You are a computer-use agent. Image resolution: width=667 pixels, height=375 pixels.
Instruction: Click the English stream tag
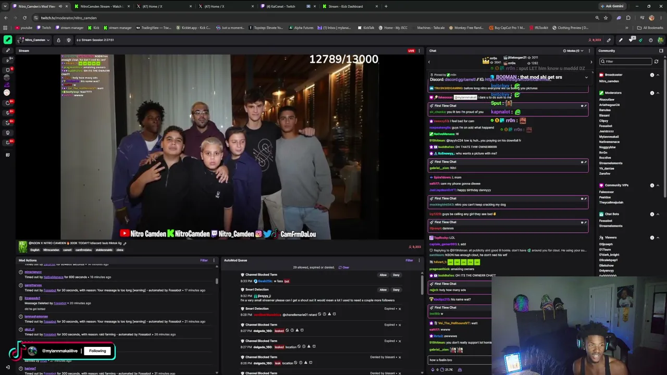coord(34,250)
